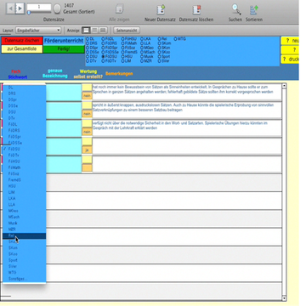Click the ja field in fourth row

point(87,150)
